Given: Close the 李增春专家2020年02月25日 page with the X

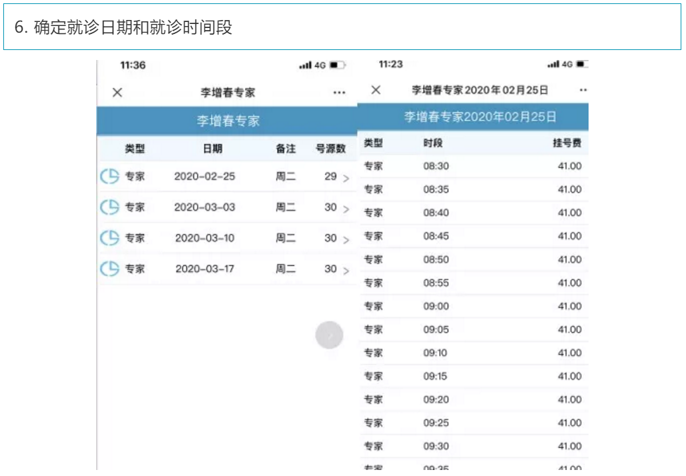Looking at the screenshot, I should [x=376, y=90].
